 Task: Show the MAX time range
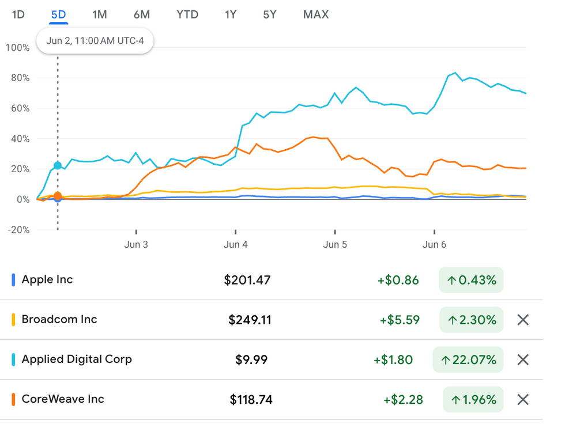(x=316, y=14)
